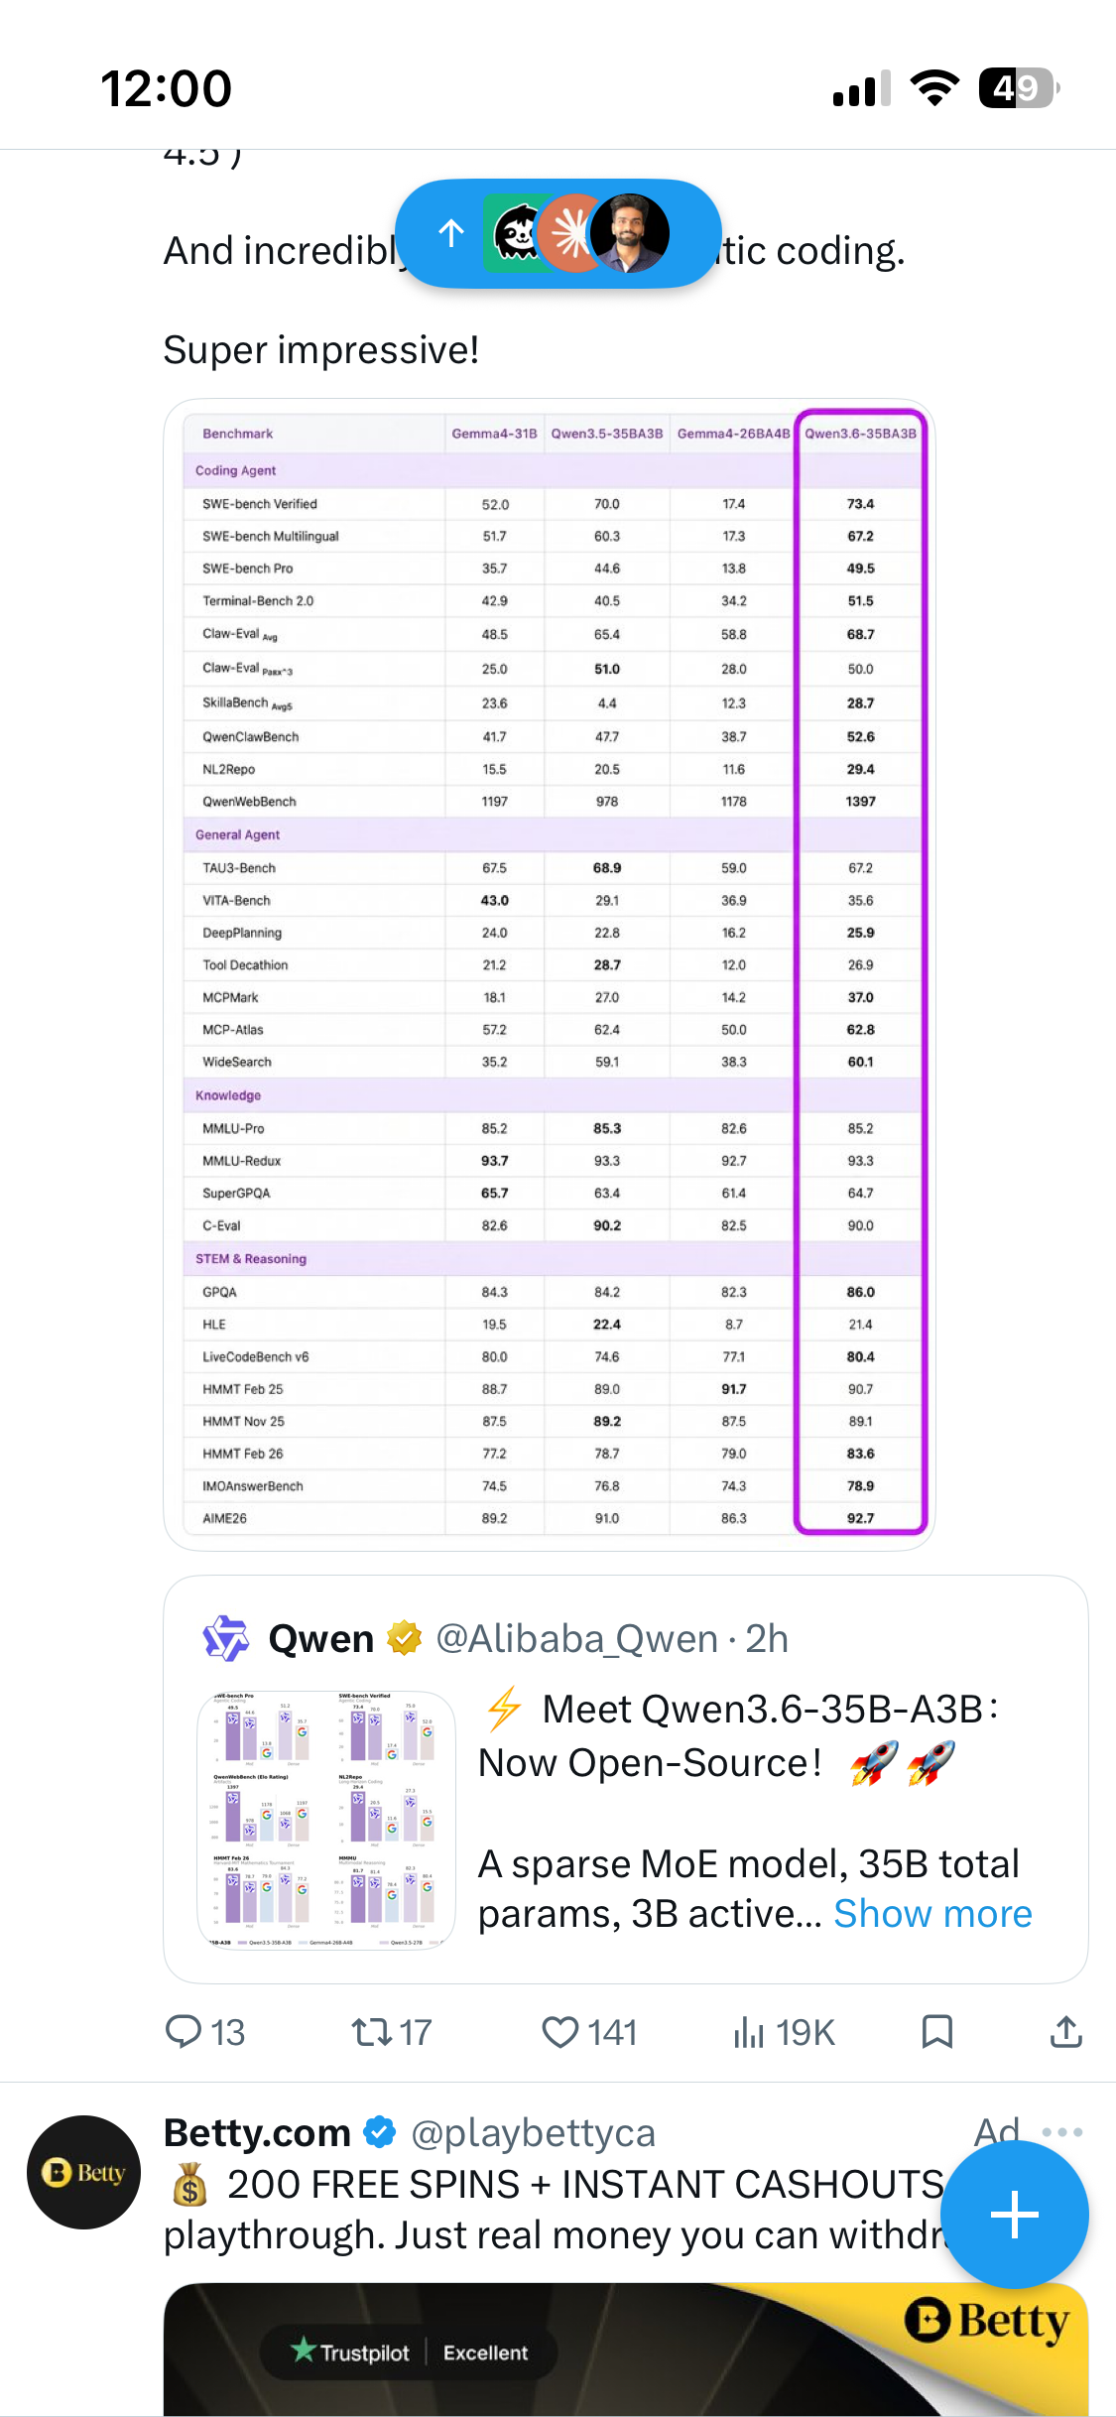This screenshot has width=1116, height=2417.
Task: Open view analytics bar chart icon
Action: pos(749,2031)
